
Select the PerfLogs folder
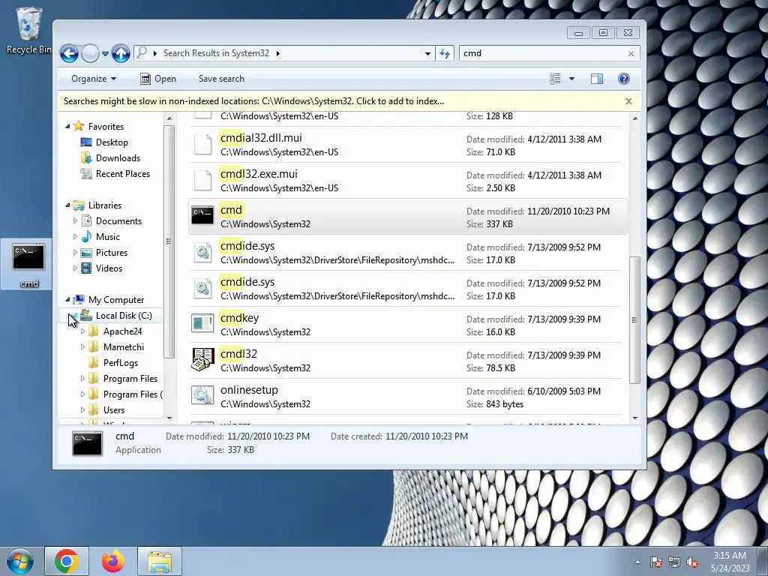(x=121, y=362)
